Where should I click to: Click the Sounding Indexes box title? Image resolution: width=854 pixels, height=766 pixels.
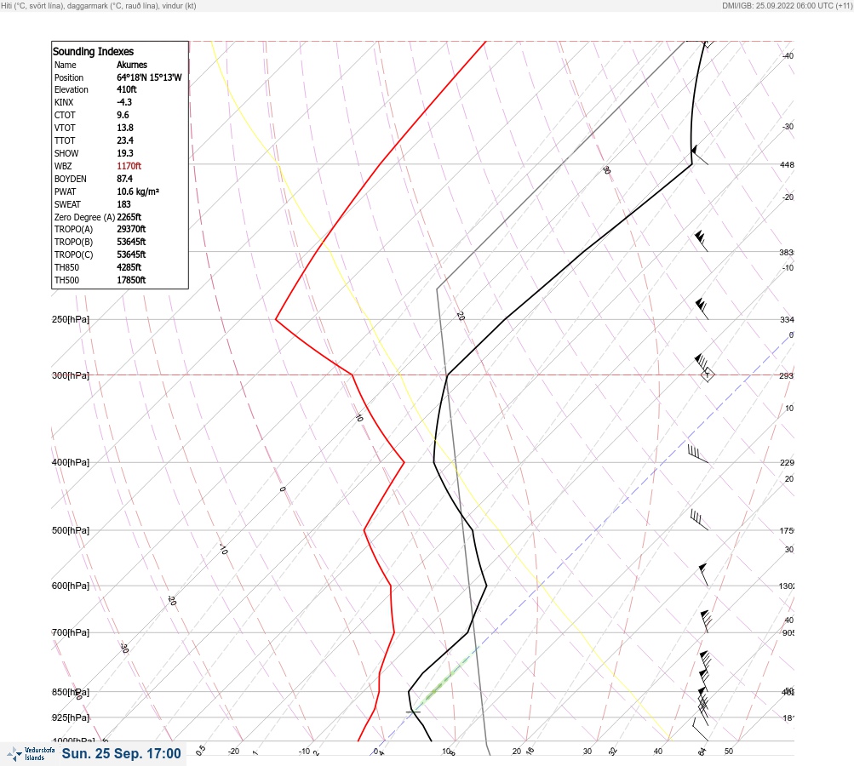coord(93,51)
